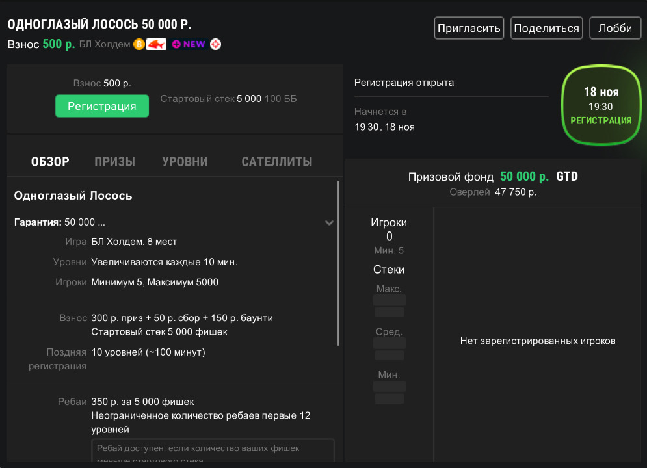Click the rebuy availability note box

(x=213, y=452)
